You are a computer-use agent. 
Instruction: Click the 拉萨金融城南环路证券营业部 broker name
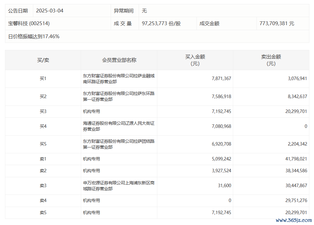(119, 79)
